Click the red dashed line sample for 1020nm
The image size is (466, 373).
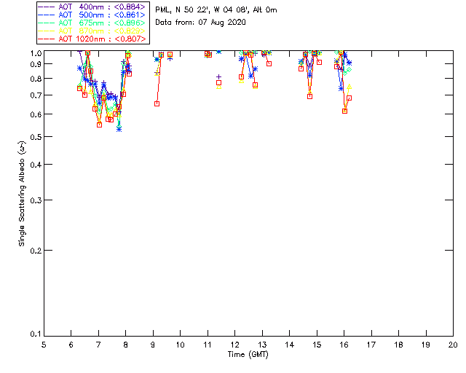point(48,38)
